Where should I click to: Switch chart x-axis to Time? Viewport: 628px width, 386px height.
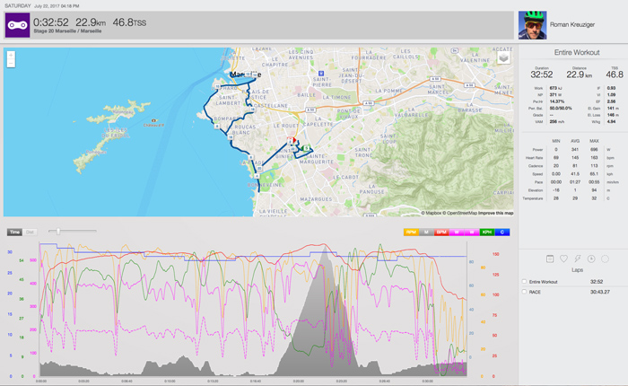[x=14, y=232]
